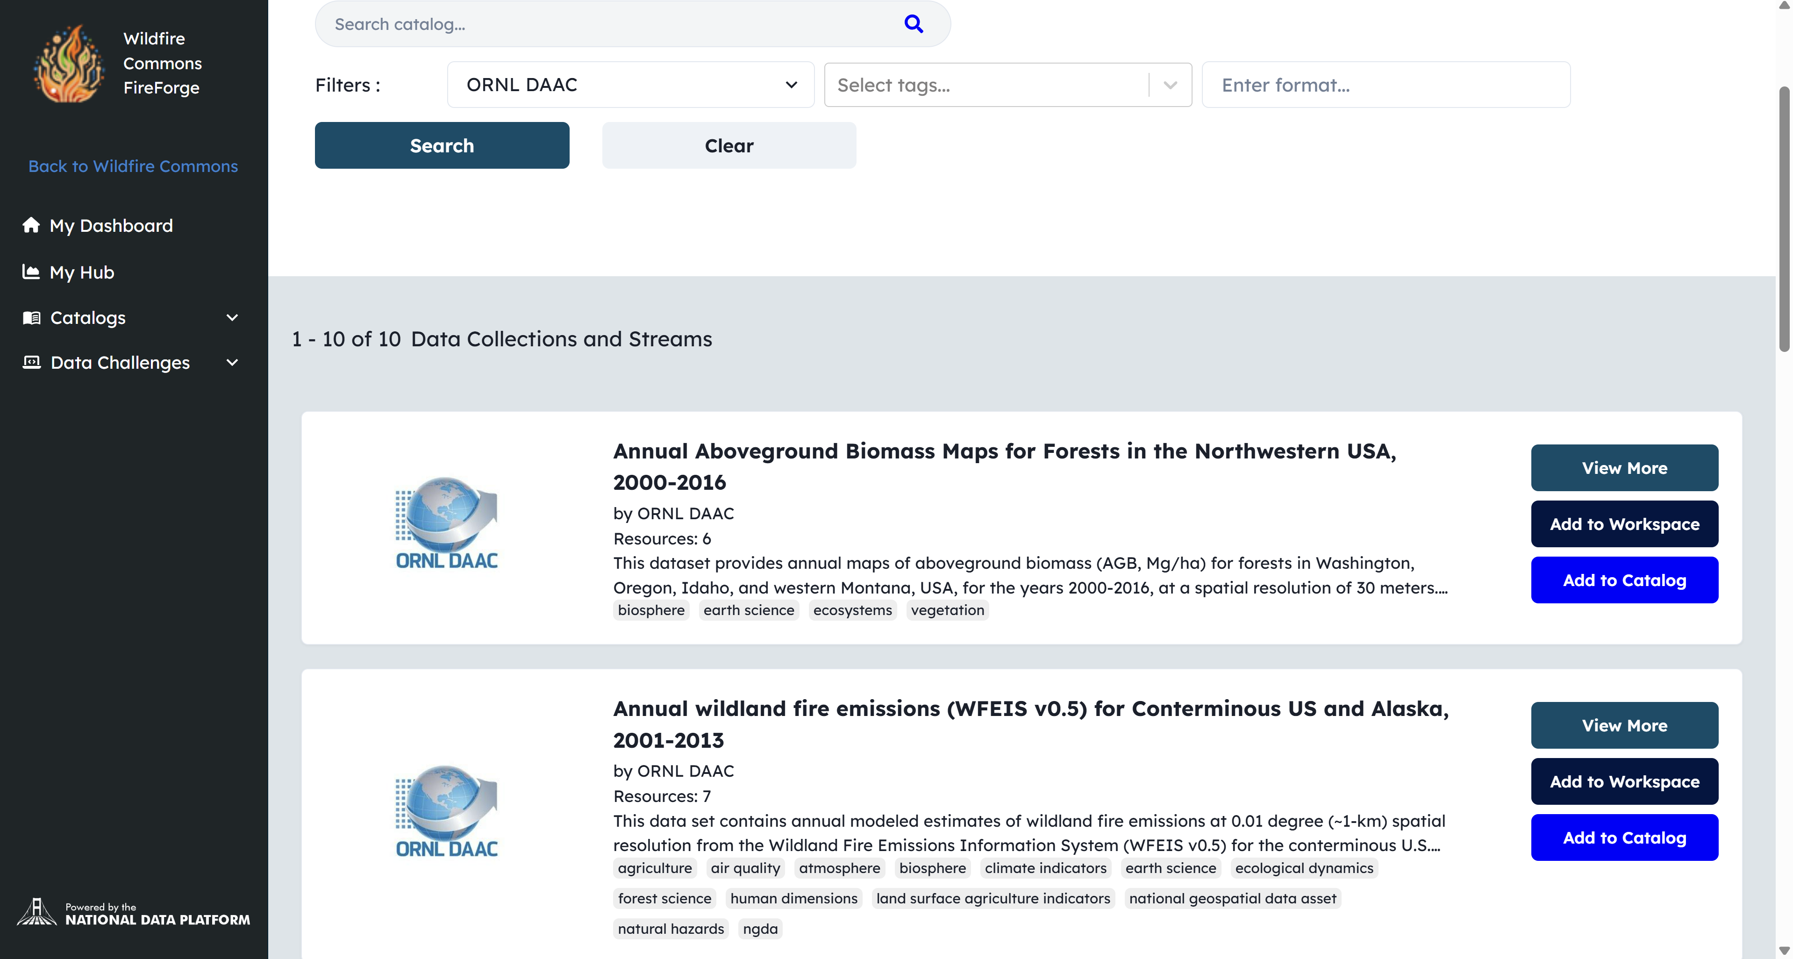
Task: Clear the filters with Clear button
Action: [x=728, y=145]
